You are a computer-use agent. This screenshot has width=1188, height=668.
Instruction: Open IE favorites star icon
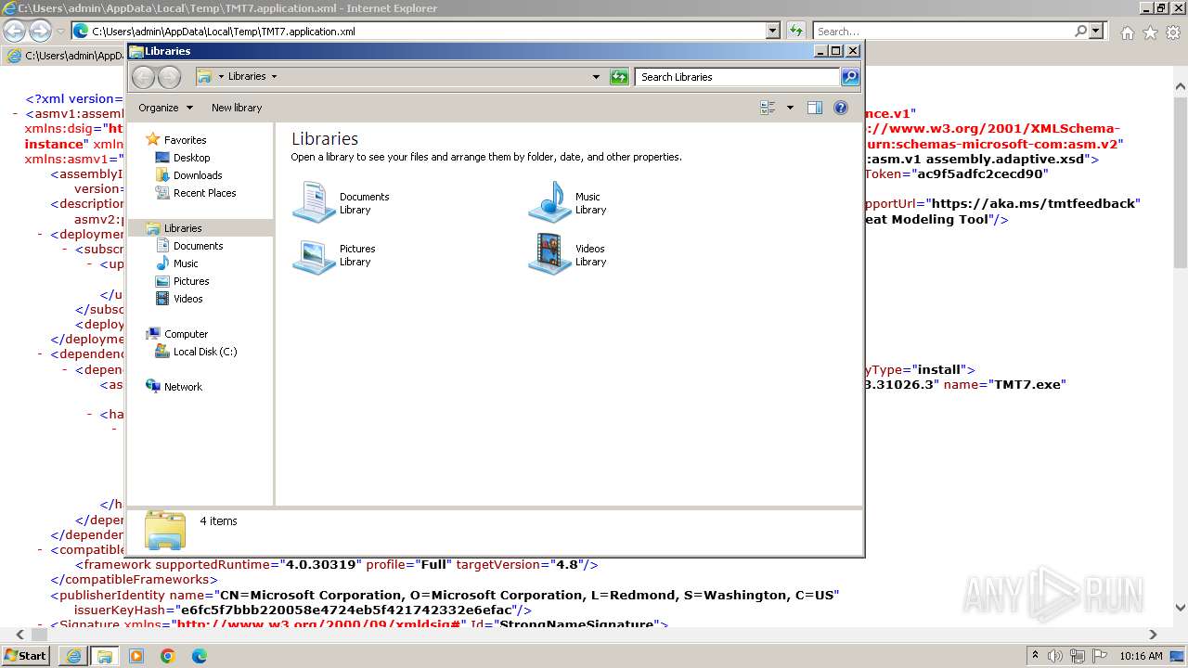pyautogui.click(x=1150, y=32)
